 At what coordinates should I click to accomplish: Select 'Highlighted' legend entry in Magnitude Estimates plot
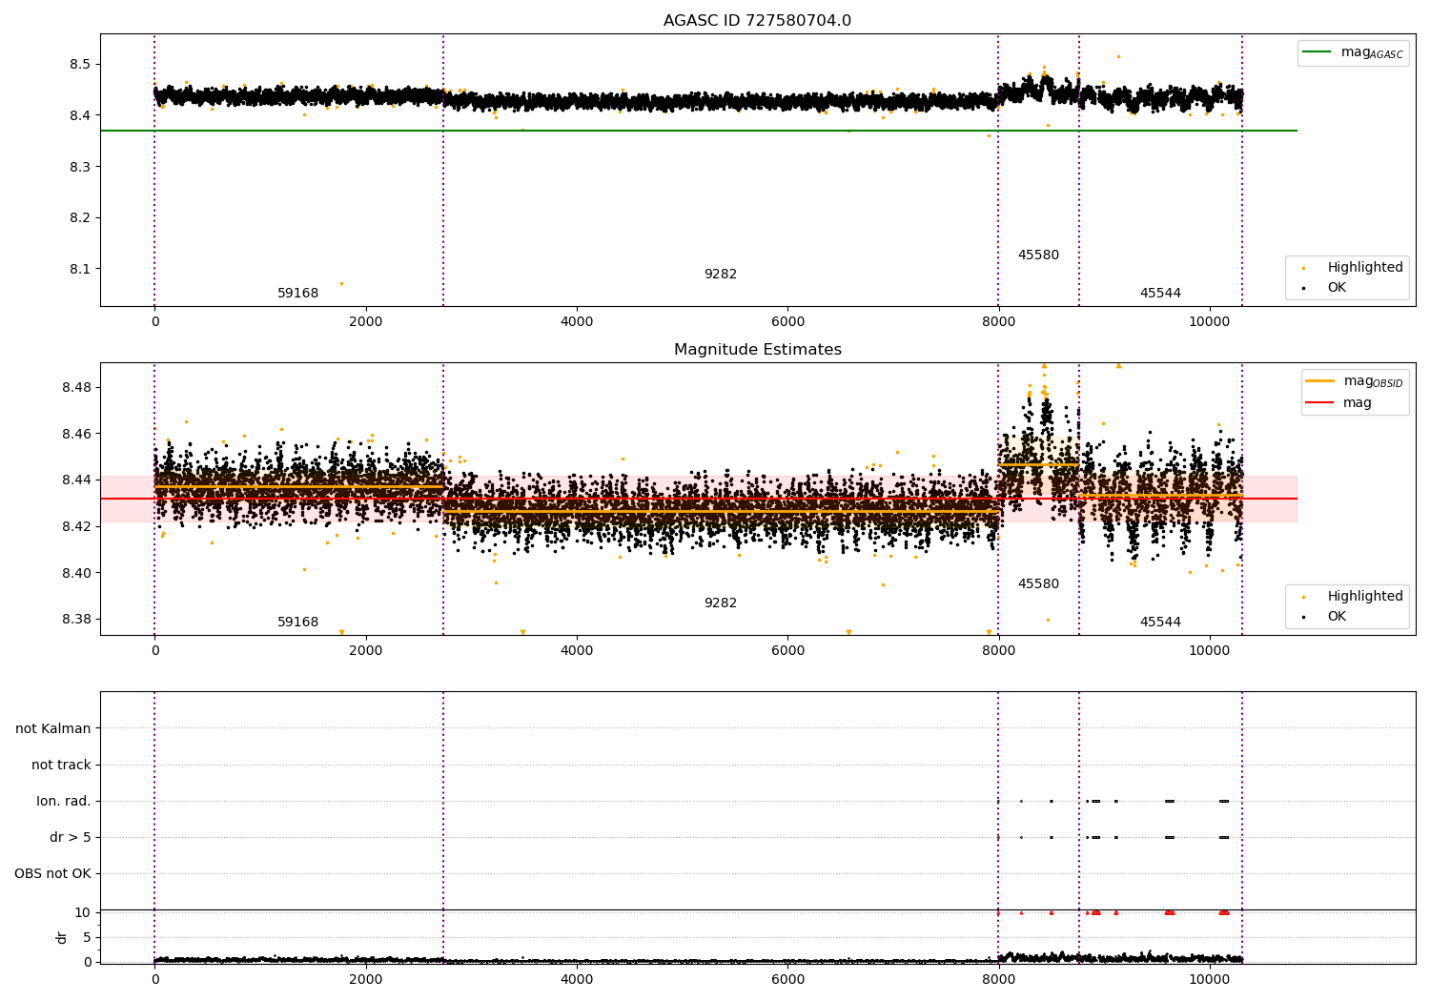[x=1365, y=597]
